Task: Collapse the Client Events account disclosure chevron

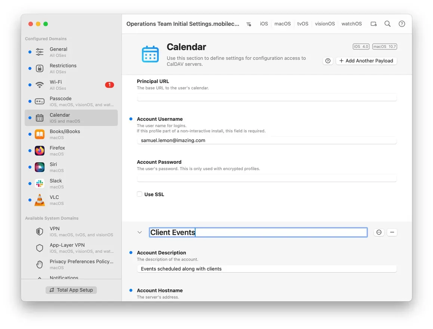Action: 139,232
